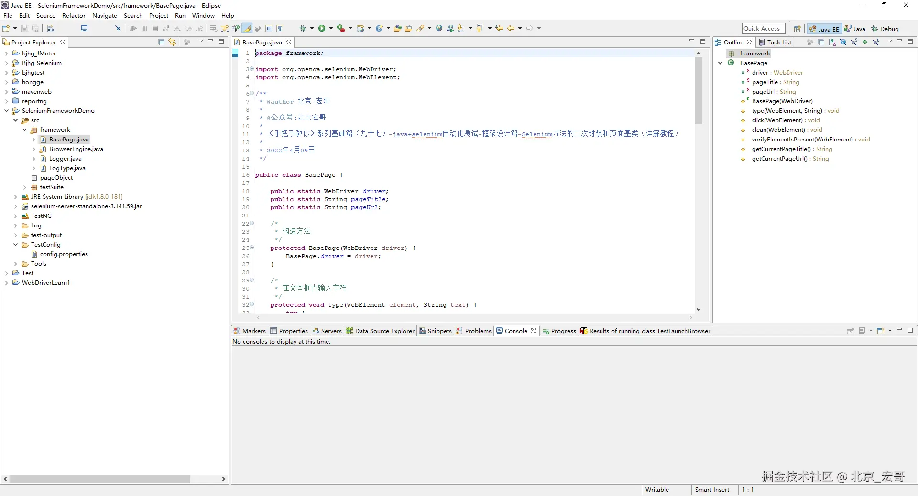The height and width of the screenshot is (496, 918).
Task: Click the Save All toolbar icon
Action: coord(35,29)
